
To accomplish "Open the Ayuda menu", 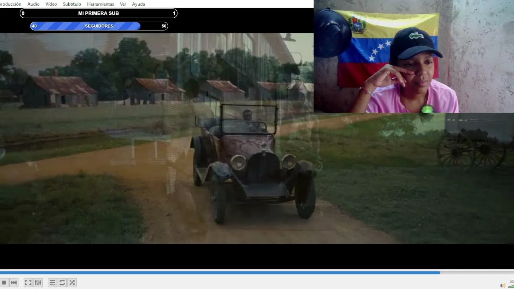I will (139, 4).
